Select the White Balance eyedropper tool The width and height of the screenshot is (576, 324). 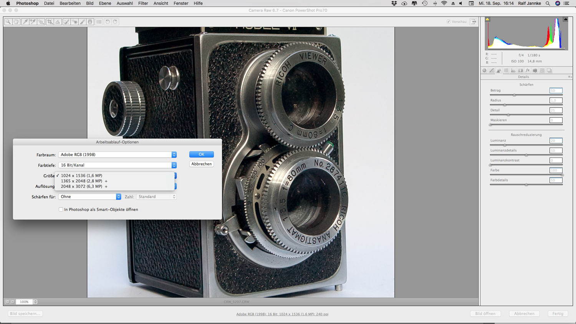point(25,22)
